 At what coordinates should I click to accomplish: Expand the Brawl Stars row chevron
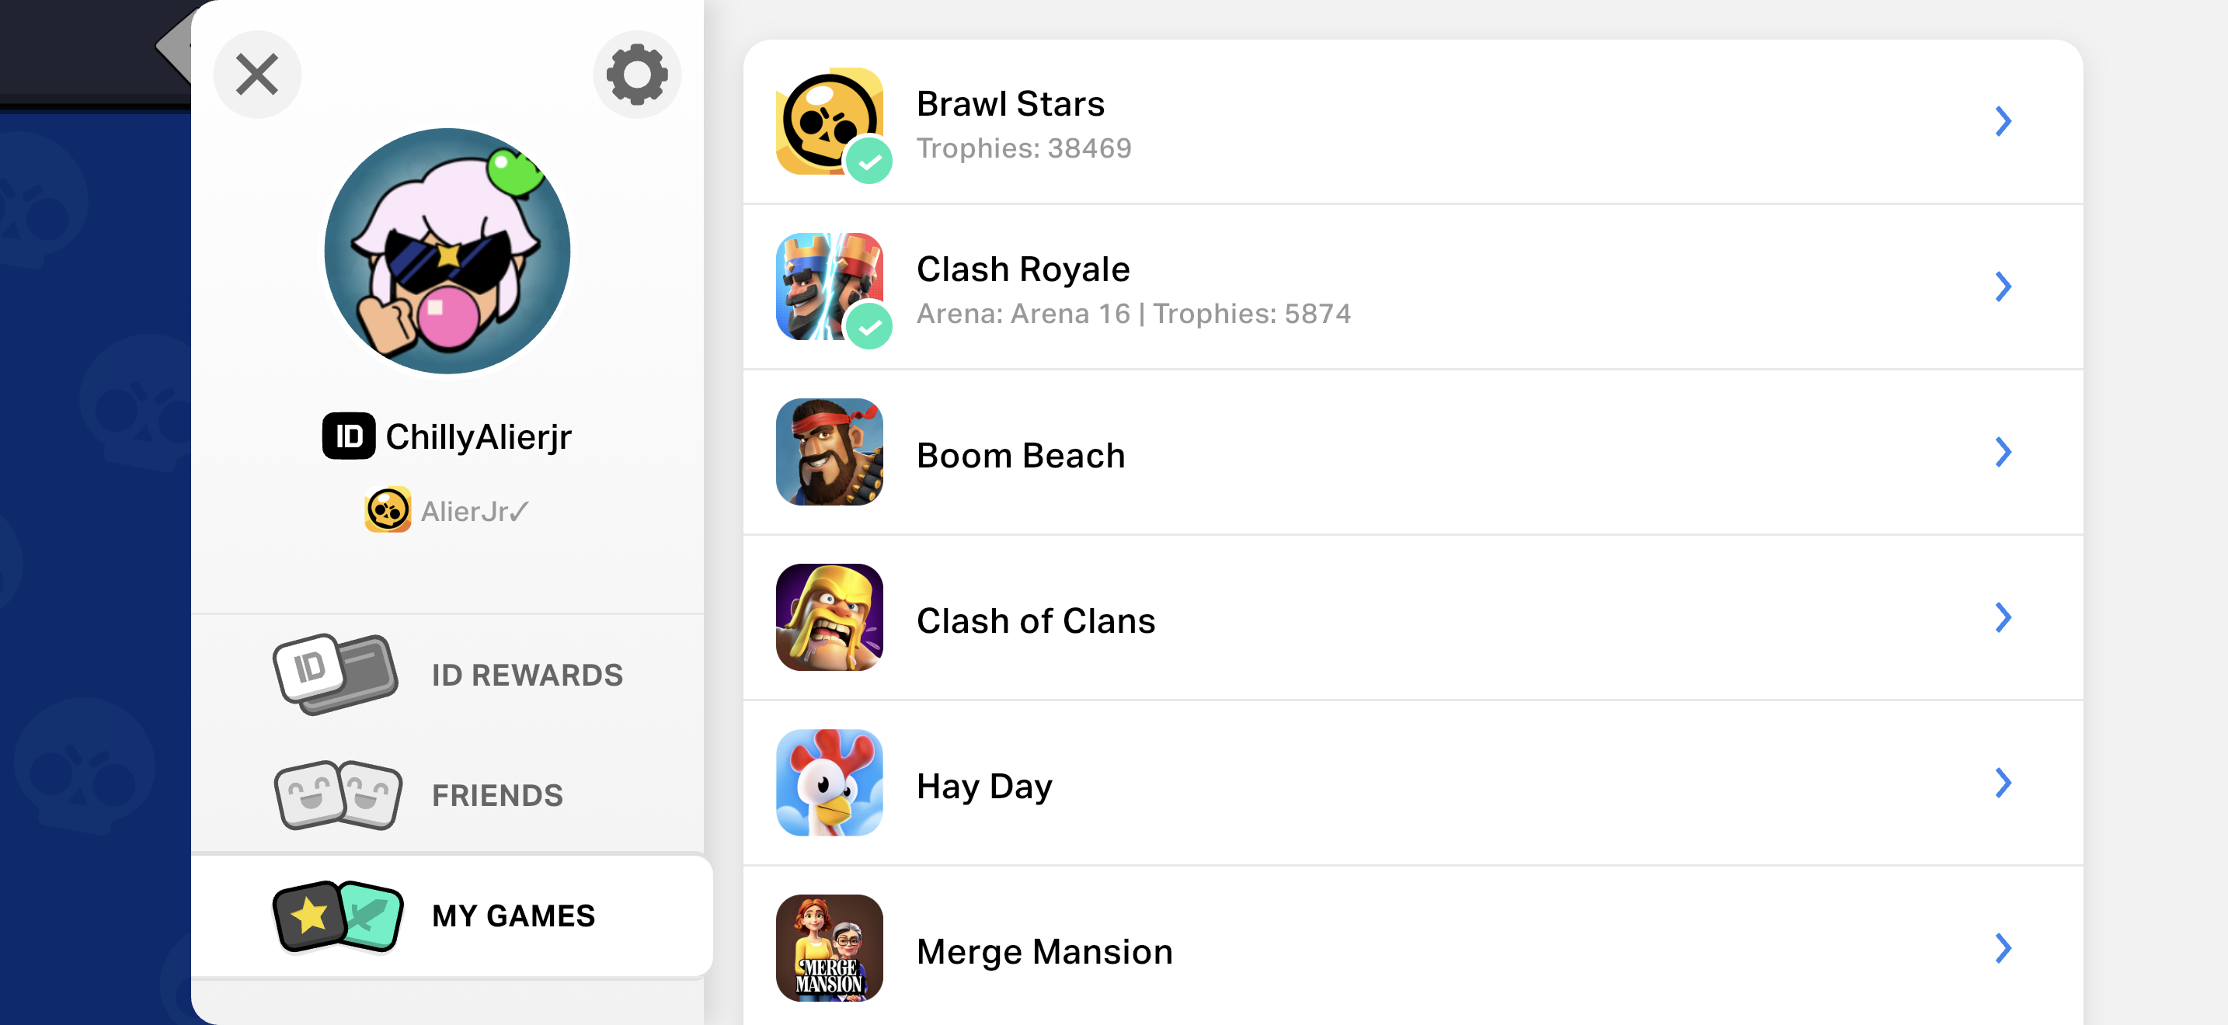2003,121
